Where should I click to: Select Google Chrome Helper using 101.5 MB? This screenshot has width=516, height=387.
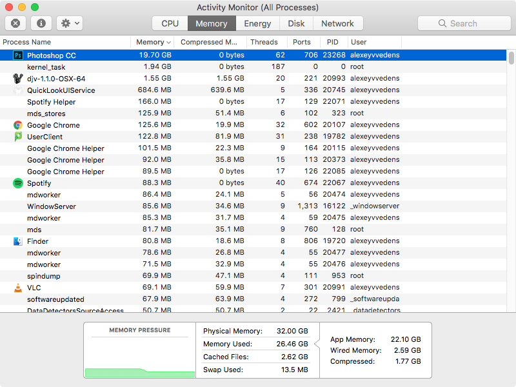tap(253, 148)
